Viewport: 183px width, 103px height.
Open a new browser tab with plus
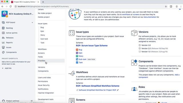click(43, 2)
